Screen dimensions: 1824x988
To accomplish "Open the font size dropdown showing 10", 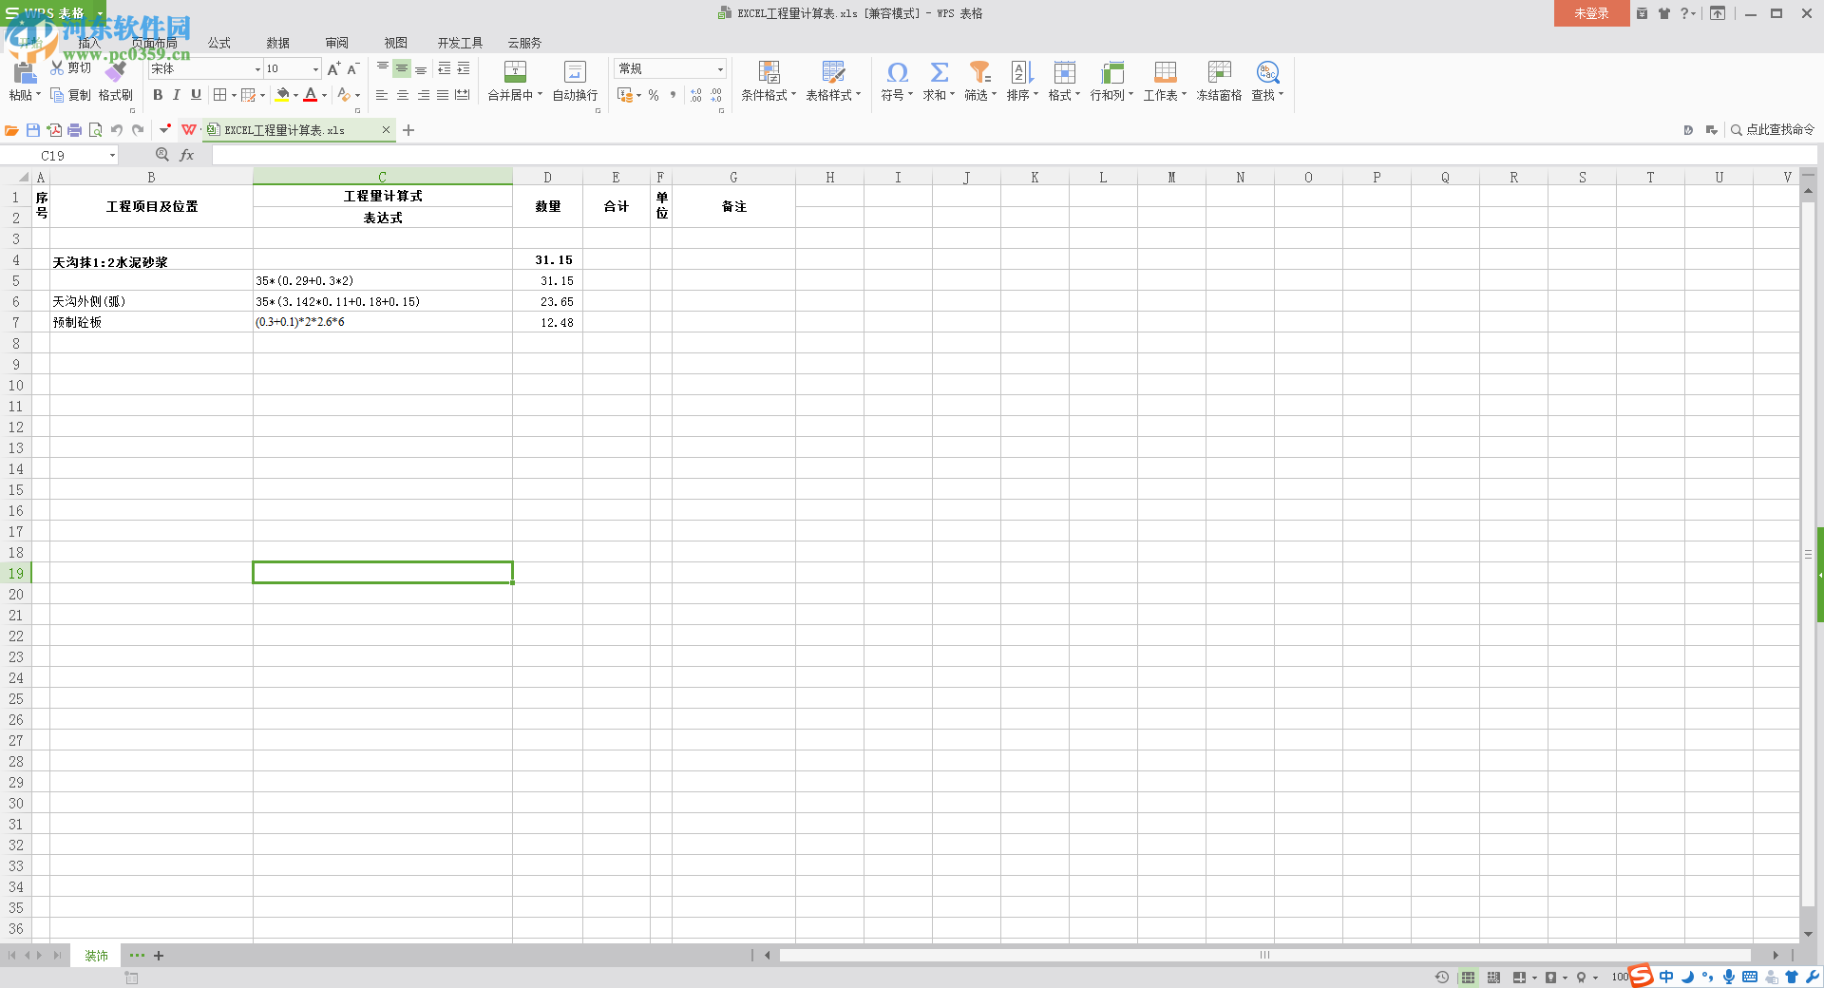I will point(315,69).
